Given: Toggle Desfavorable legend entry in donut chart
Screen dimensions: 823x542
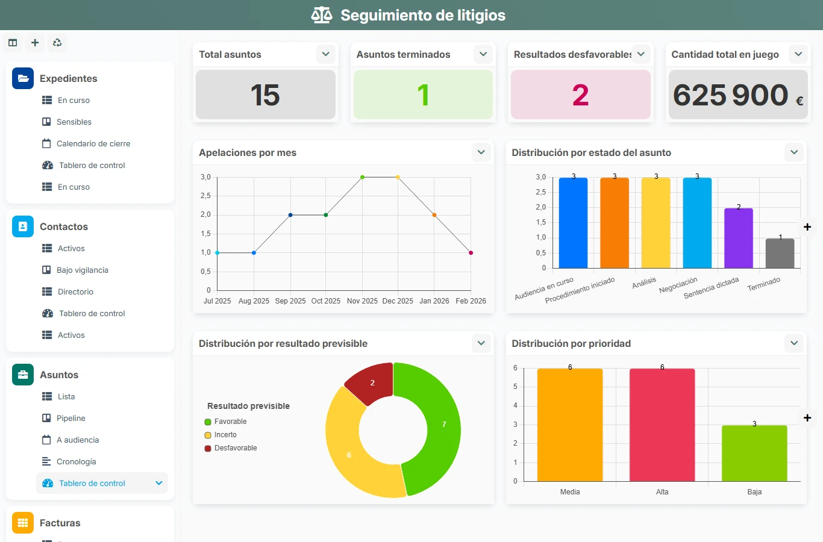Looking at the screenshot, I should coord(231,448).
